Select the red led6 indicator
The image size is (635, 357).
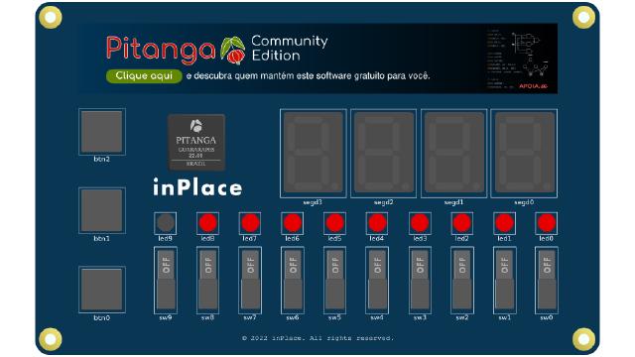click(293, 223)
